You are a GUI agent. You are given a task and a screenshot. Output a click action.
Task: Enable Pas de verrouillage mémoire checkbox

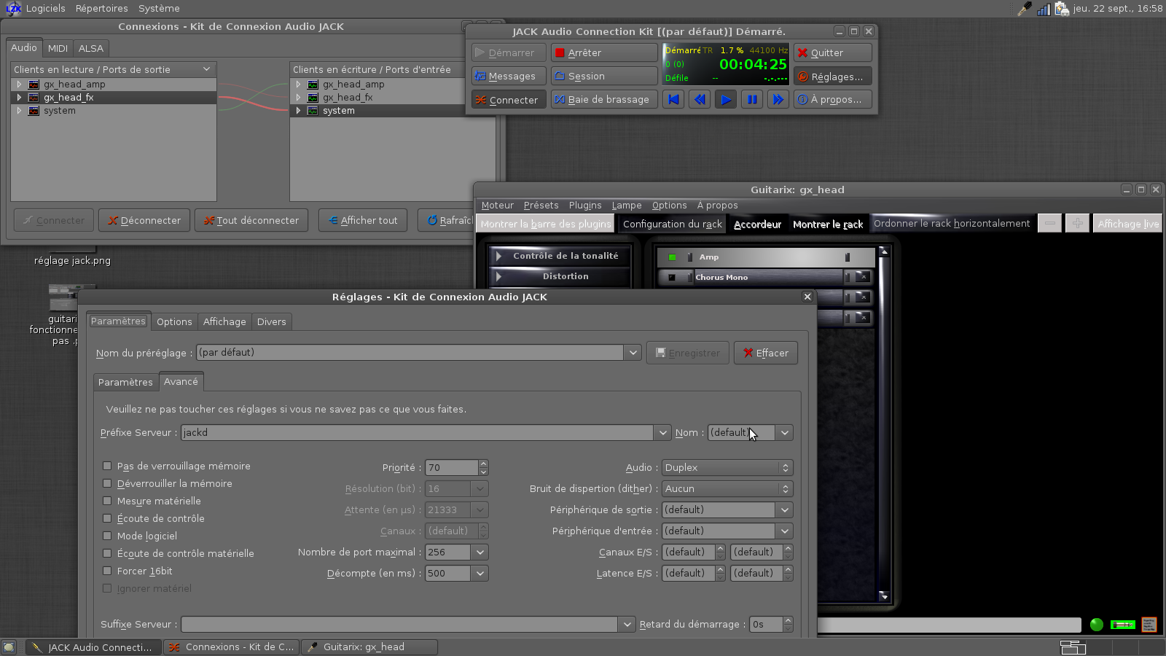pyautogui.click(x=107, y=466)
